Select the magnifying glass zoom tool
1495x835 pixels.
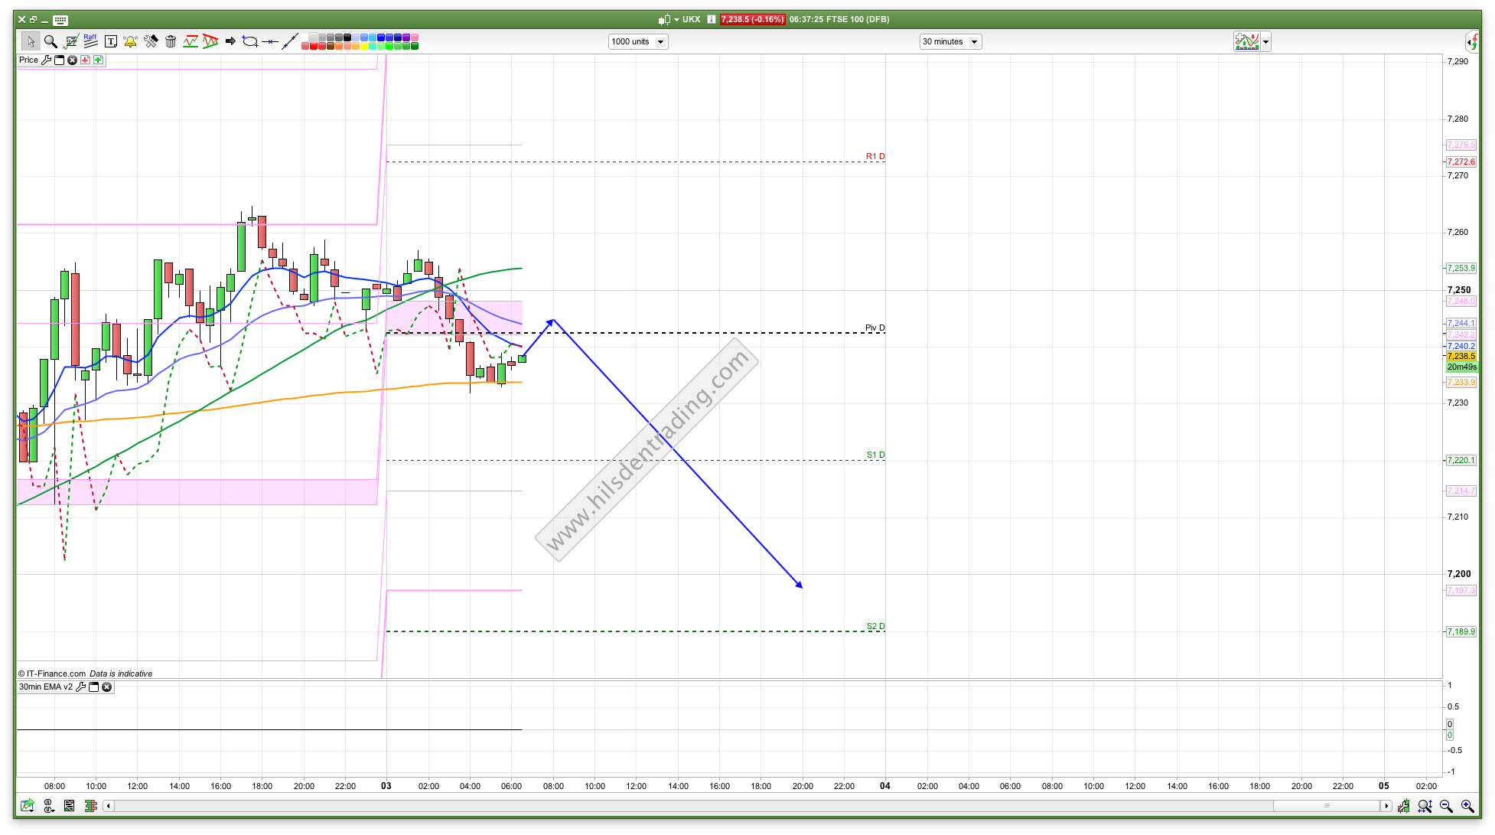(x=50, y=41)
